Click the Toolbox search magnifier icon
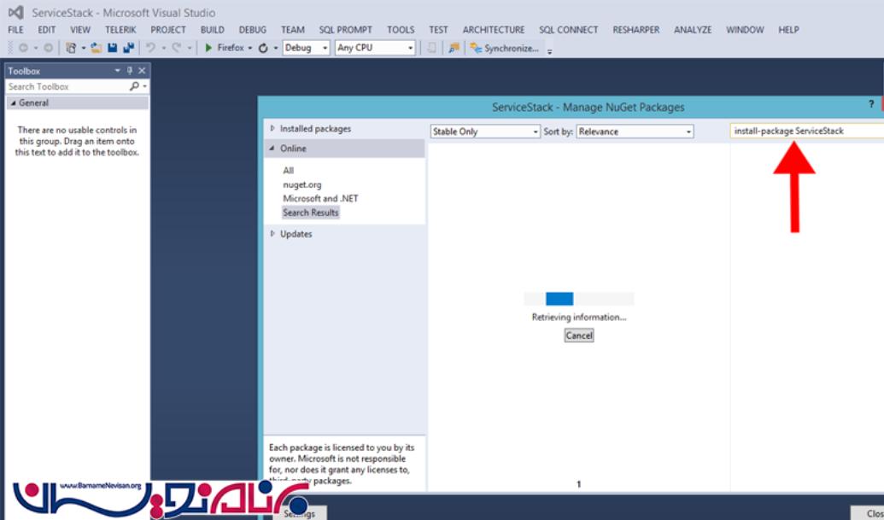 134,86
